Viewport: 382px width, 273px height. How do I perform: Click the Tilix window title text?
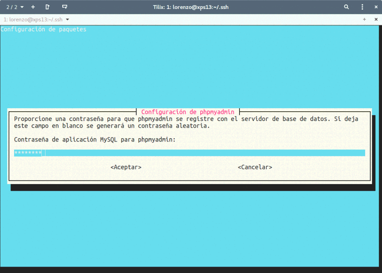191,7
